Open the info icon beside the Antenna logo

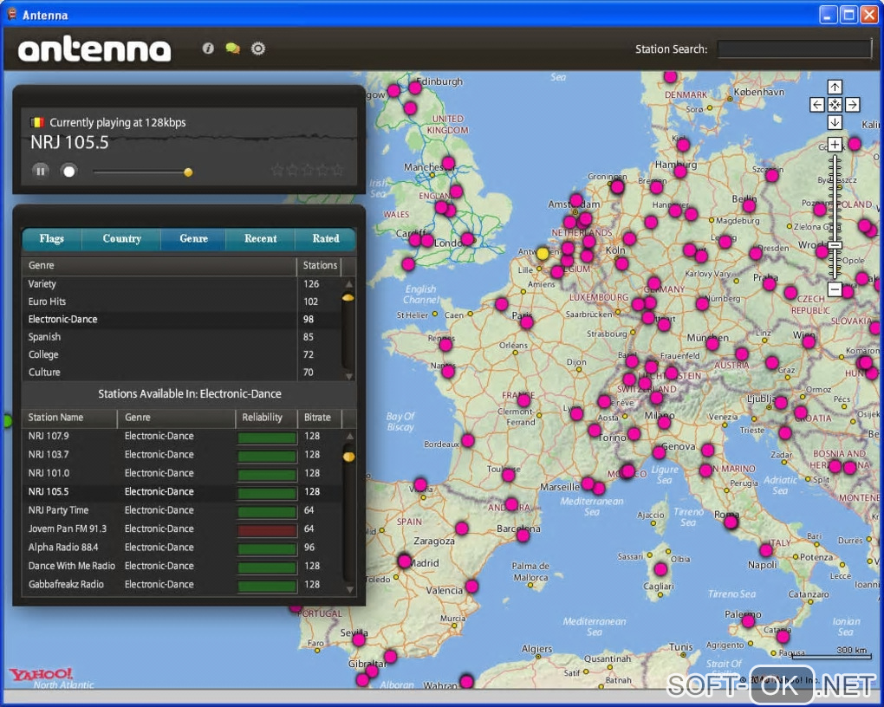208,49
